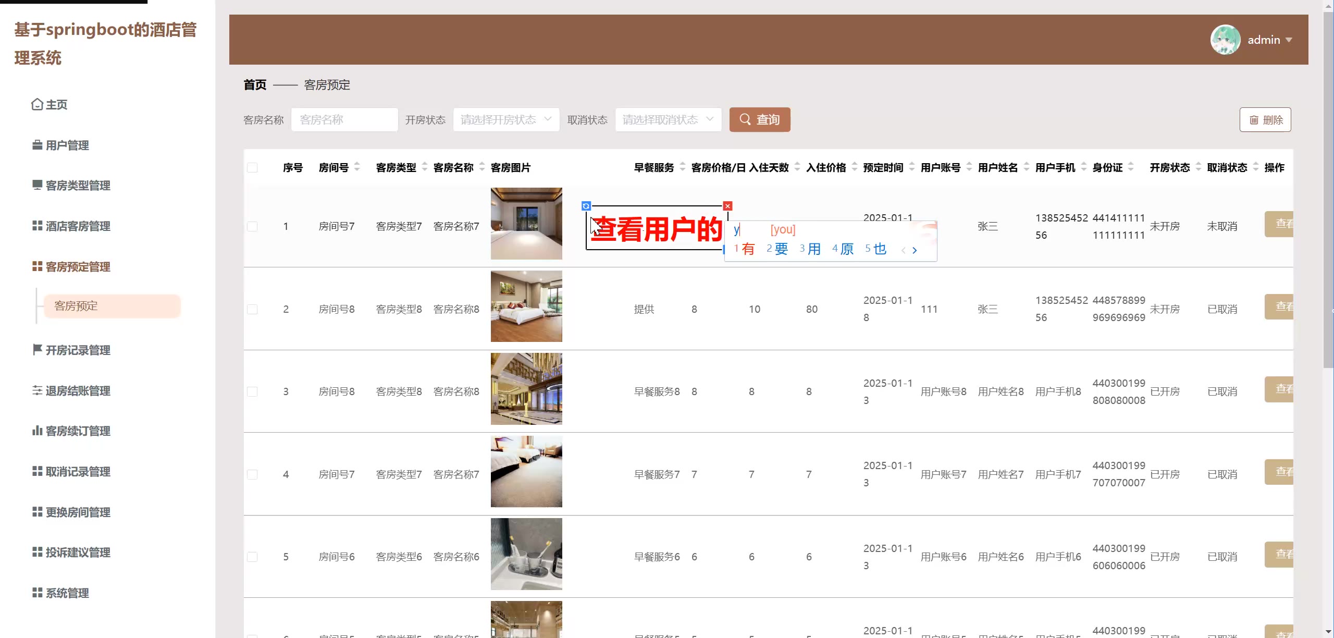Click the home icon beside 主页
The width and height of the screenshot is (1334, 638).
(37, 105)
